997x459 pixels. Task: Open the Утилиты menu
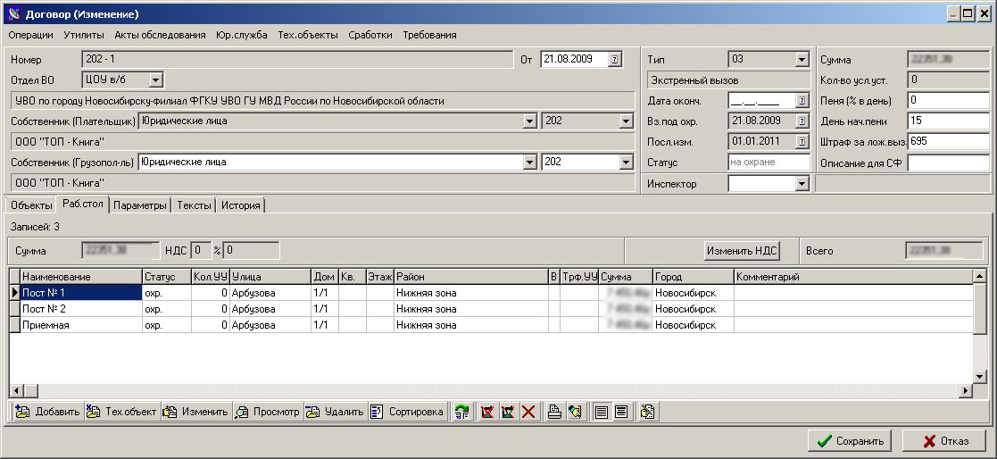tap(84, 35)
